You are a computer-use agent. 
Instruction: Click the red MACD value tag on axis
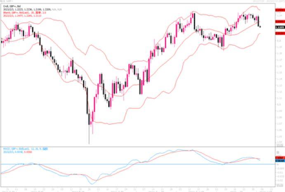pos(279,157)
